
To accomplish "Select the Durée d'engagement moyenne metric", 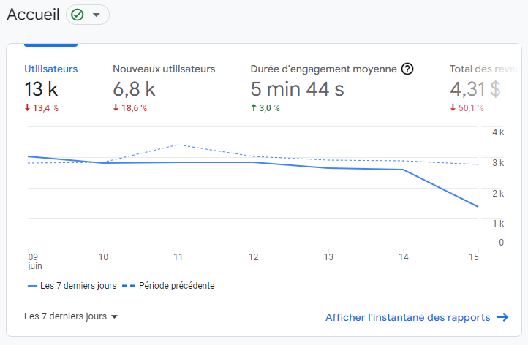I will (x=323, y=69).
